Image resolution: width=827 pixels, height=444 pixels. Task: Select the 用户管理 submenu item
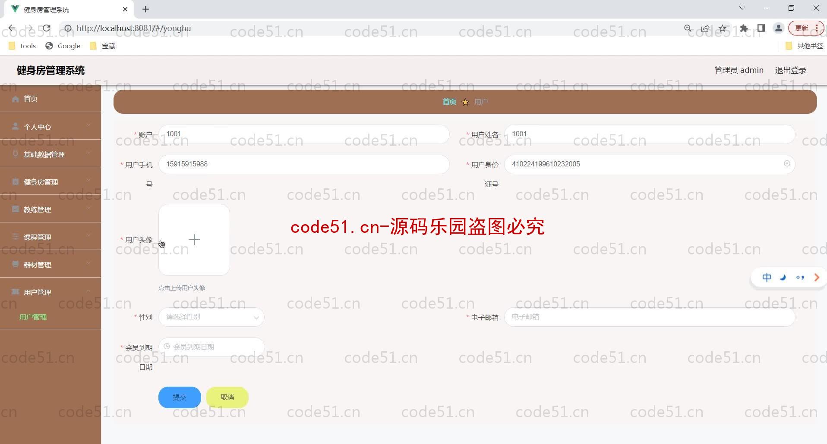33,317
